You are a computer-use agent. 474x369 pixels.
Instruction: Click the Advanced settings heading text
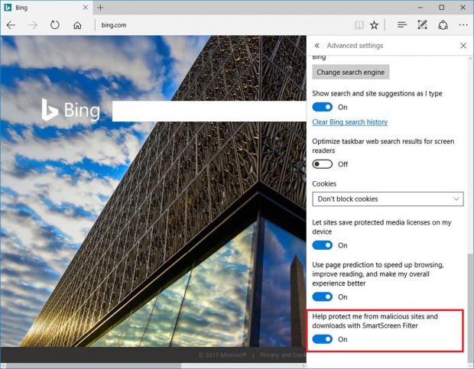355,46
